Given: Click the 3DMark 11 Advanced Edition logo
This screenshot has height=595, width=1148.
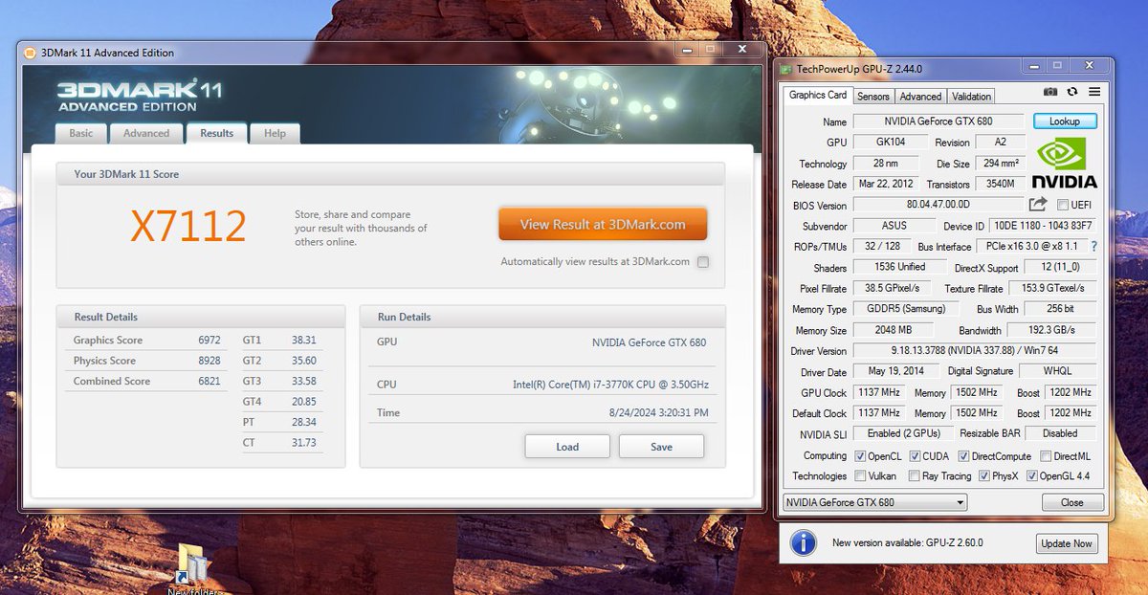Looking at the screenshot, I should (140, 95).
